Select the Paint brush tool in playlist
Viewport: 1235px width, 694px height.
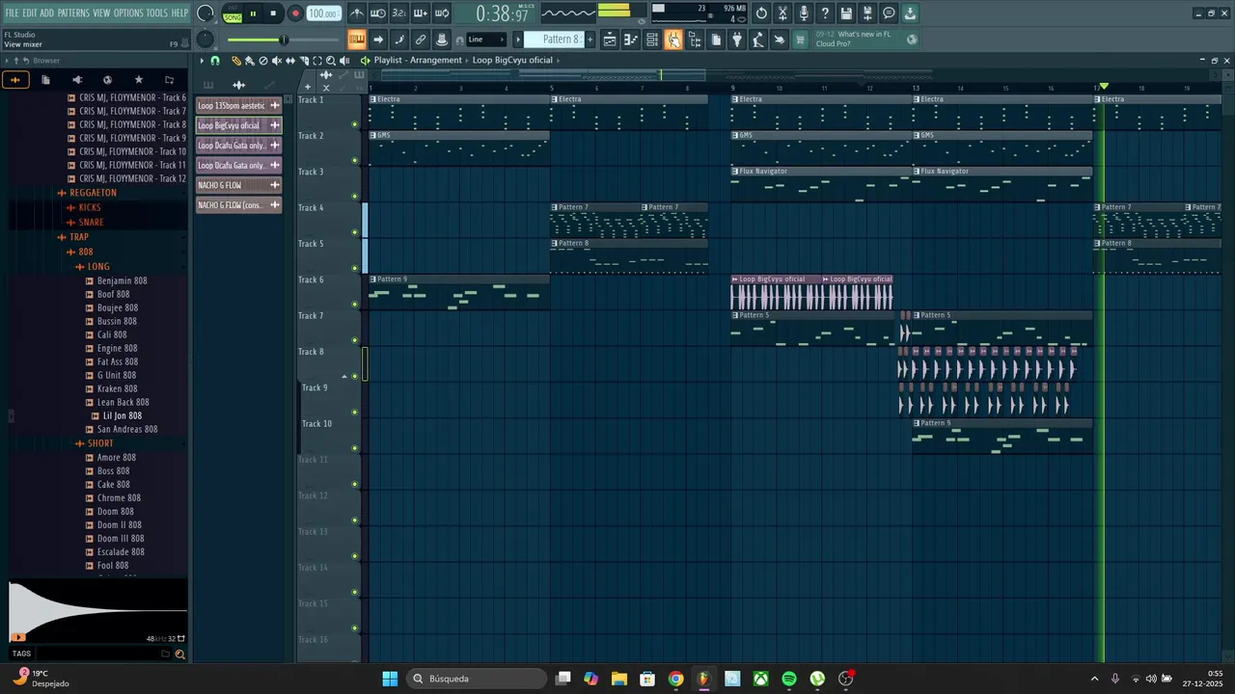249,60
